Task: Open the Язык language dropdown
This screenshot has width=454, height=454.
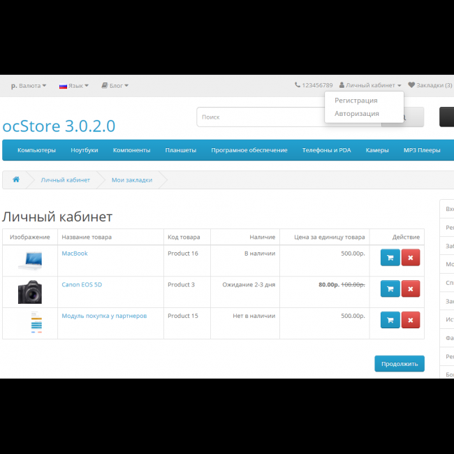Action: point(74,86)
